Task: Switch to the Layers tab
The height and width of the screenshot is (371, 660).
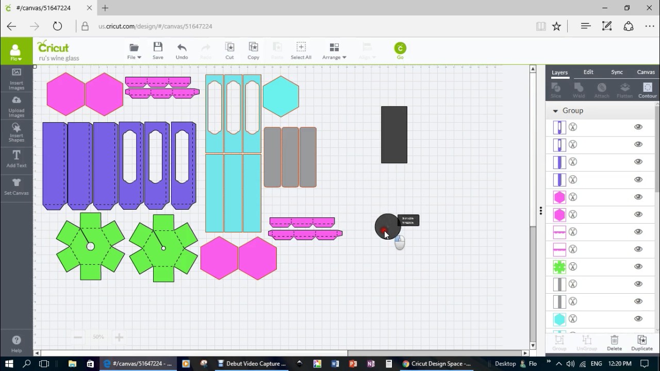Action: [559, 73]
